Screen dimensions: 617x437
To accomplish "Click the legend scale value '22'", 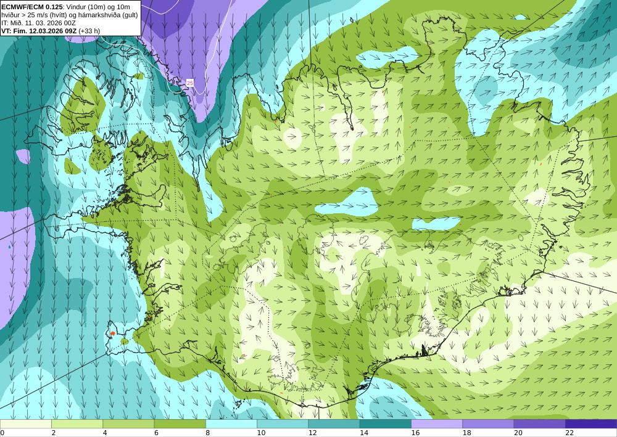I will 569,433.
